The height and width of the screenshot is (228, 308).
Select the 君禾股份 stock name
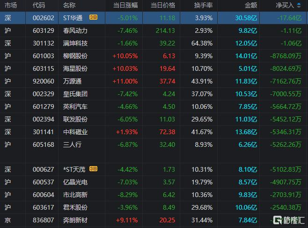(75, 207)
